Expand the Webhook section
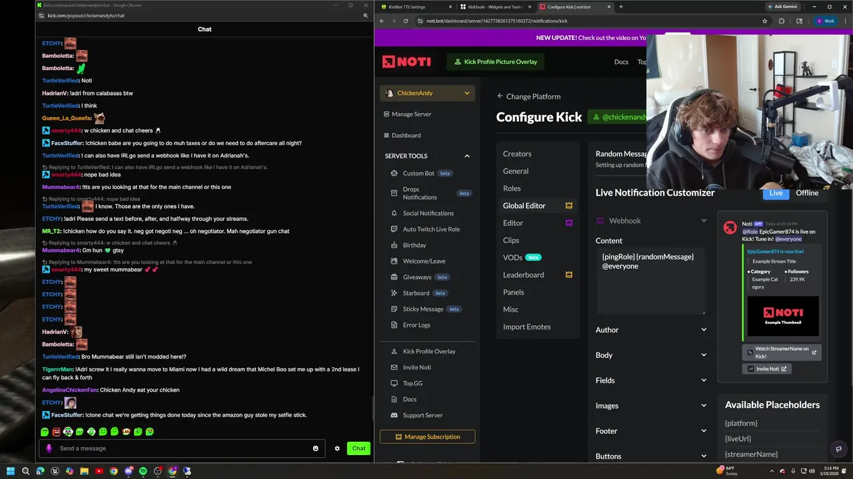Screen dimensions: 853x479 coord(651,220)
